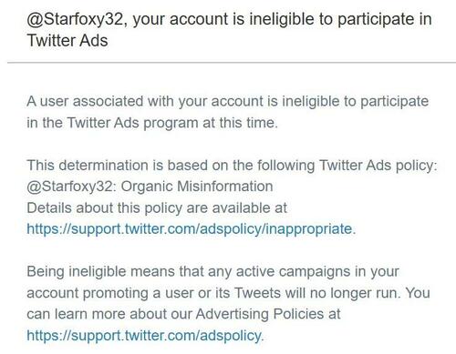456x354 pixels.
Task: Click "account promoting a user or its Tweets"
Action: click(153, 293)
